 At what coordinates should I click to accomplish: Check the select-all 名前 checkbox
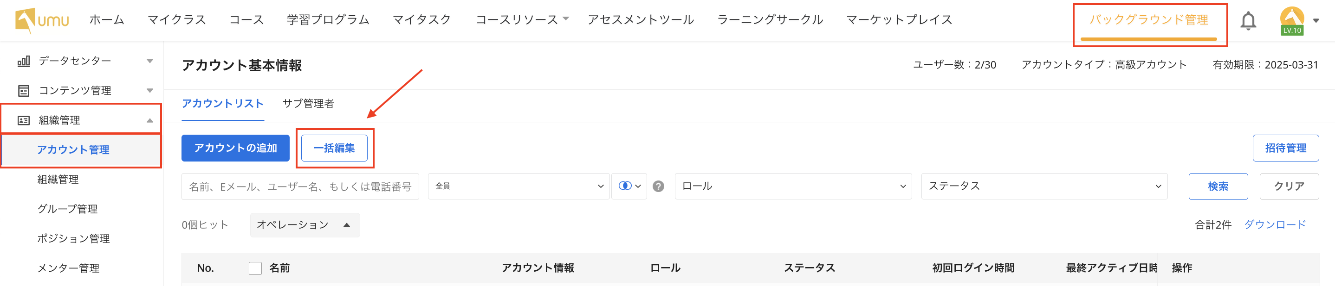tap(255, 268)
